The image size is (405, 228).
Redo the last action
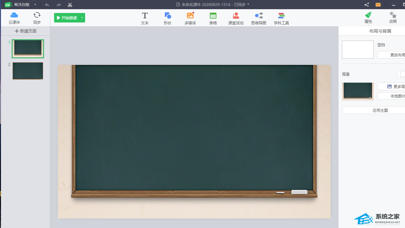(59, 5)
